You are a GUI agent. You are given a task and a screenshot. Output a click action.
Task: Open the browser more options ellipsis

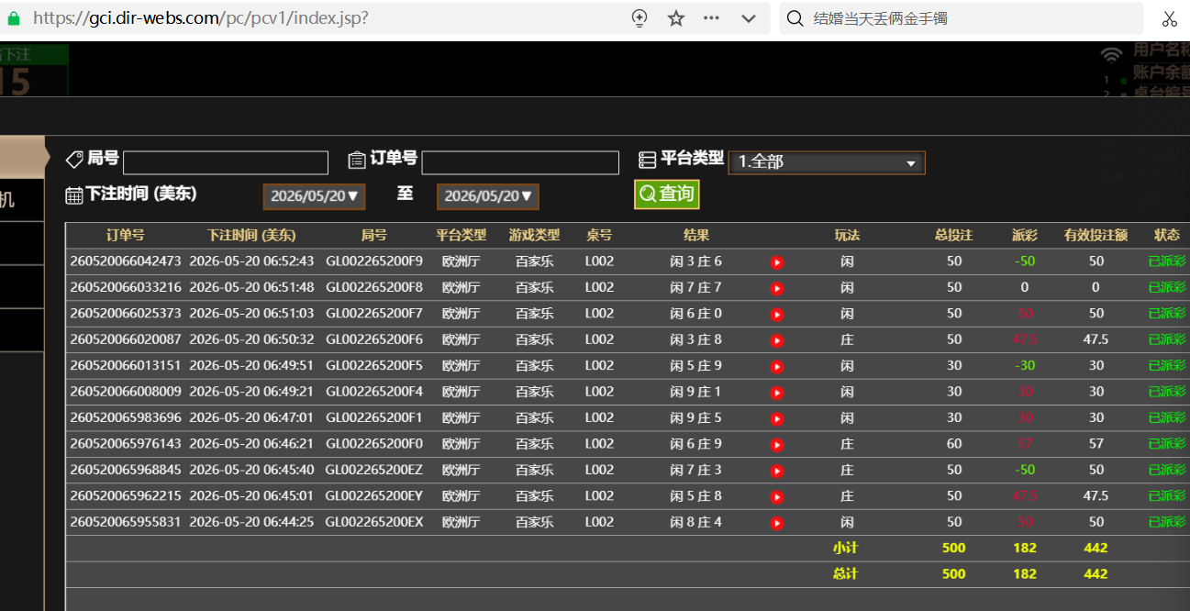click(x=711, y=18)
